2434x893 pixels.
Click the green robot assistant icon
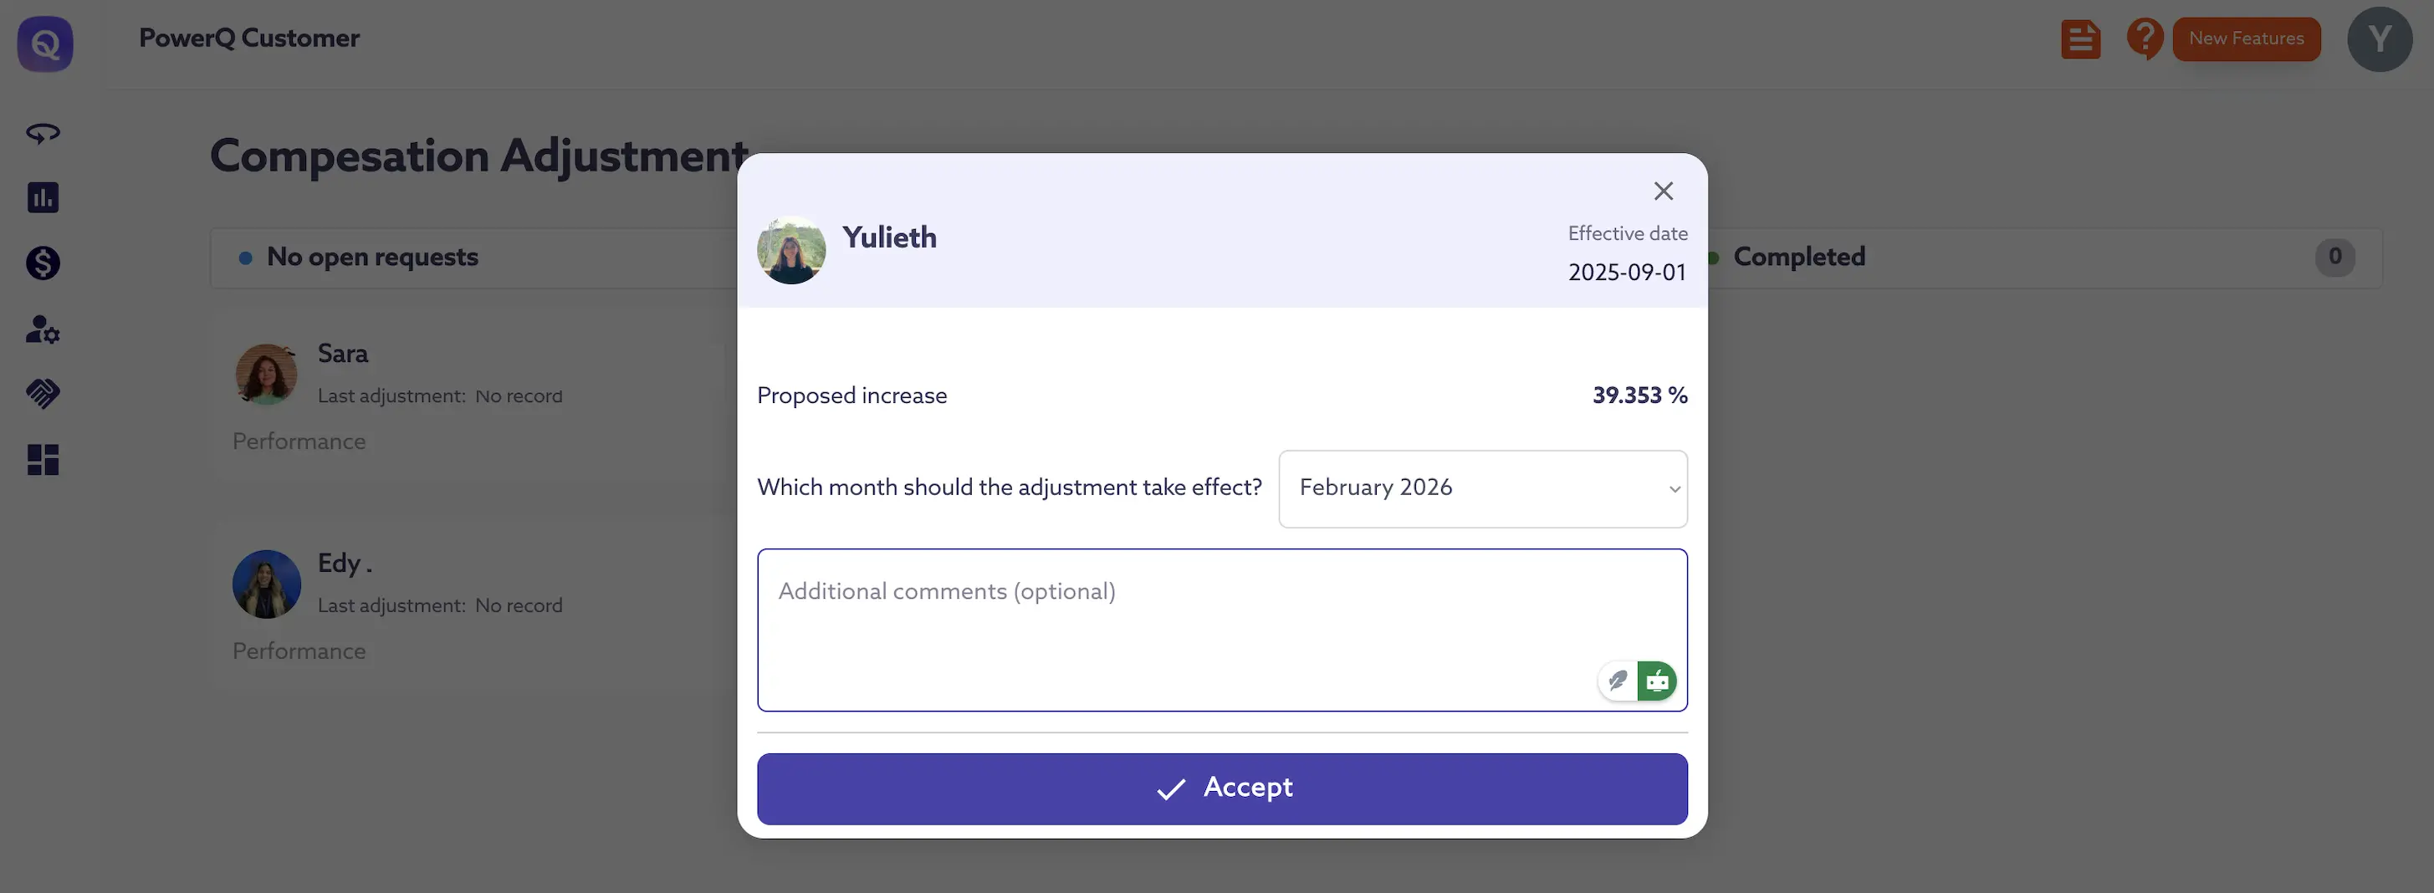point(1656,681)
